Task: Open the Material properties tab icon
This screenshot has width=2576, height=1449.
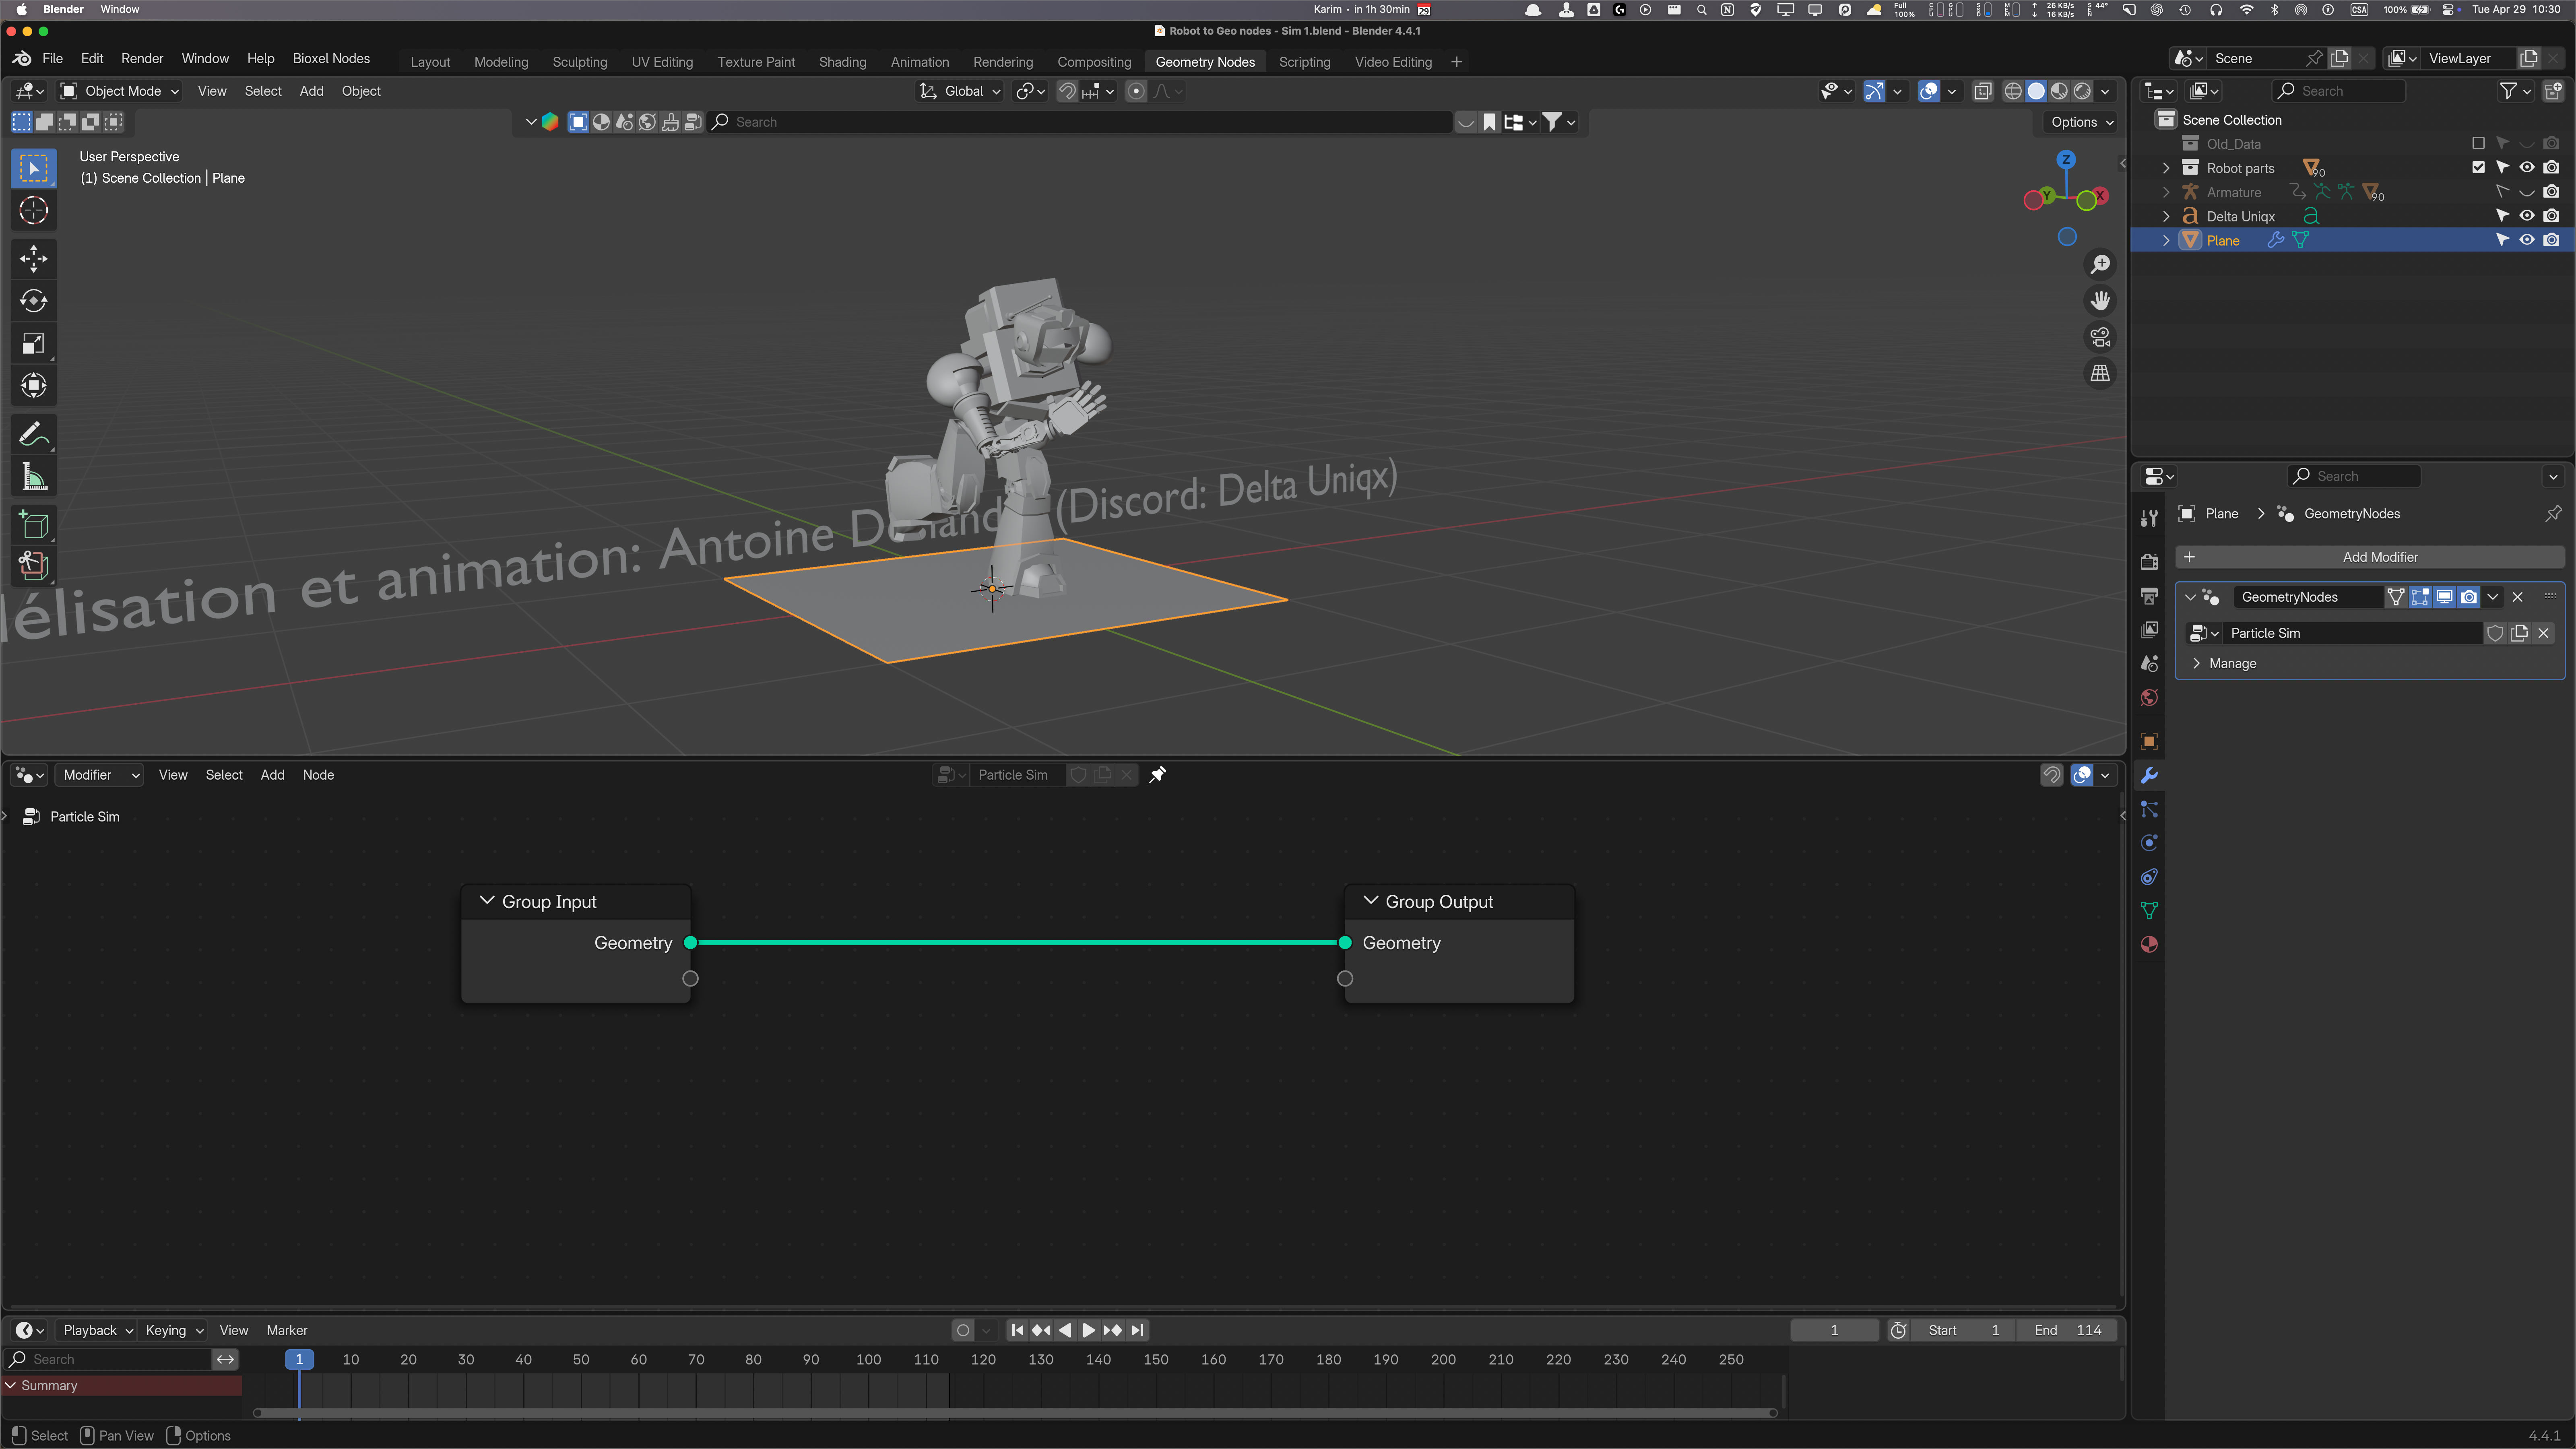Action: pyautogui.click(x=2149, y=944)
